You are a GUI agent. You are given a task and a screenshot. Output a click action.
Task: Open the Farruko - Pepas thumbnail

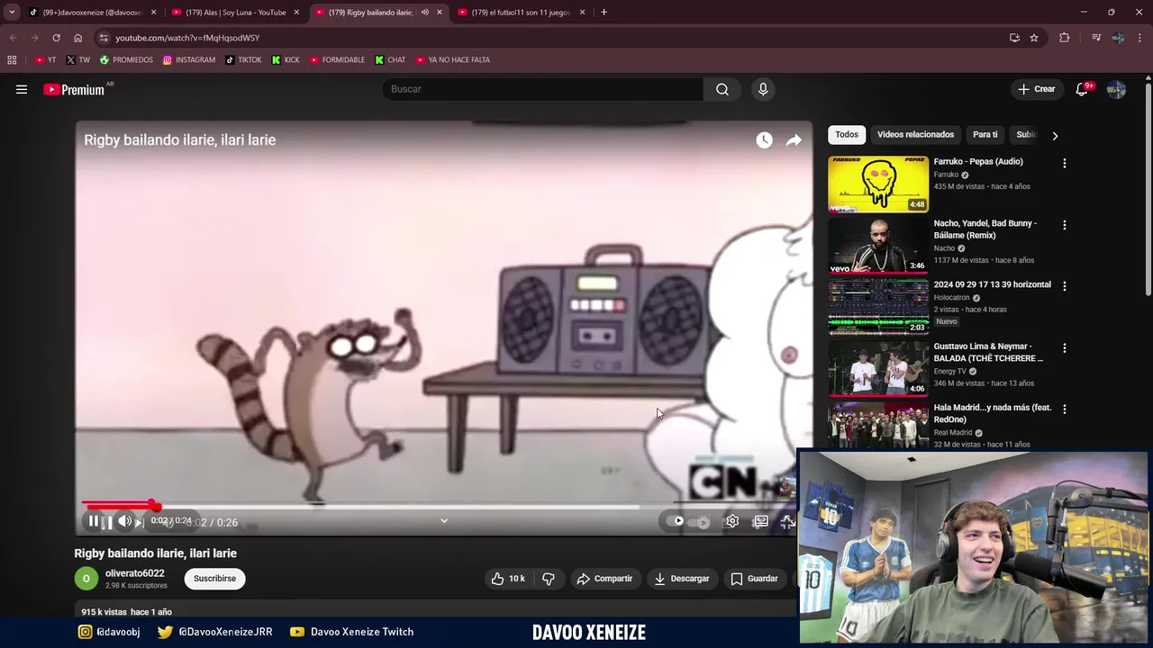click(878, 184)
